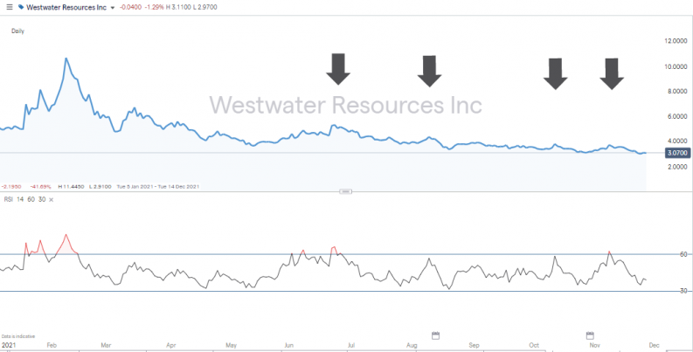Viewport: 693px width, 352px height.
Task: Click the -0.0400 price change value
Action: 130,8
